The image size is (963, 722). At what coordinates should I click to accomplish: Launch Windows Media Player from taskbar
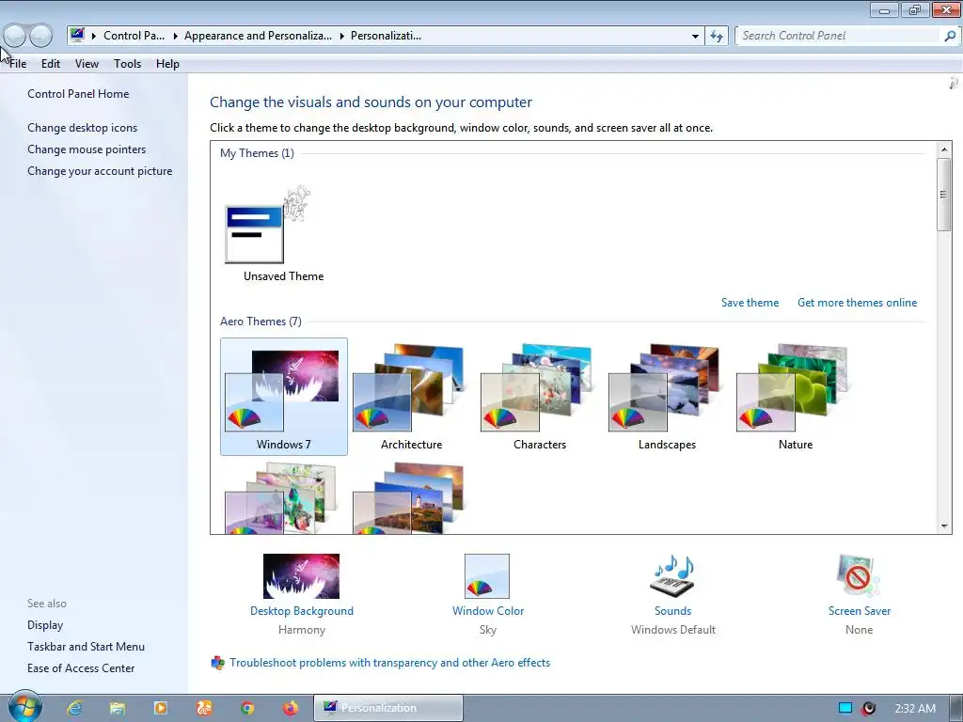point(160,708)
